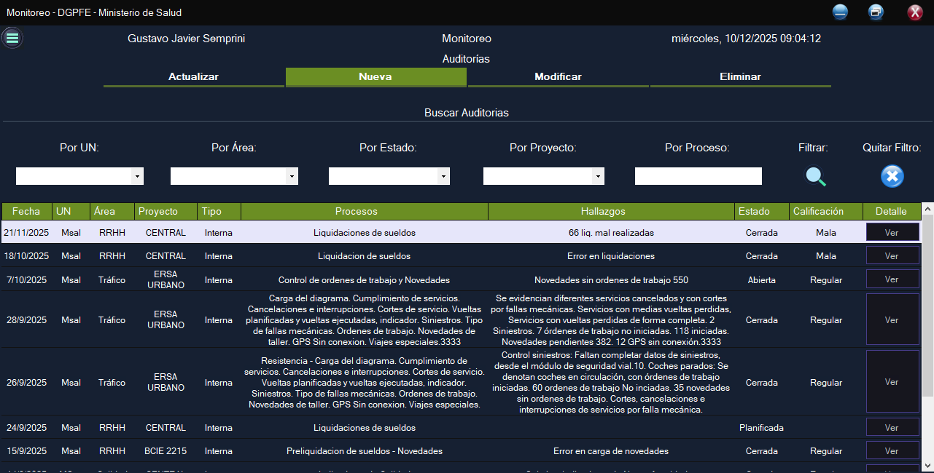The height and width of the screenshot is (473, 934).
Task: Minimize the Monitoreo window
Action: (840, 12)
